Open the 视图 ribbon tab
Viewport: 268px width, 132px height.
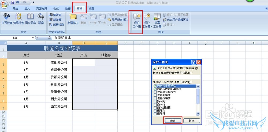click(x=91, y=9)
